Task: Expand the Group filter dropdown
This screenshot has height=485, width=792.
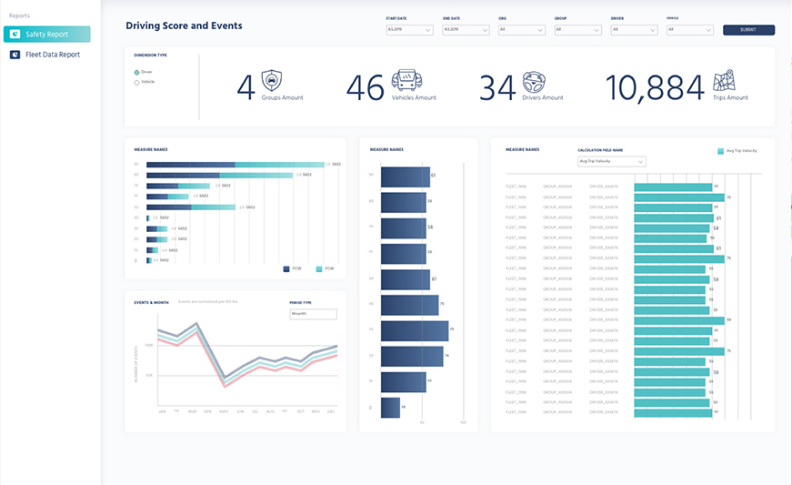Action: coord(577,30)
